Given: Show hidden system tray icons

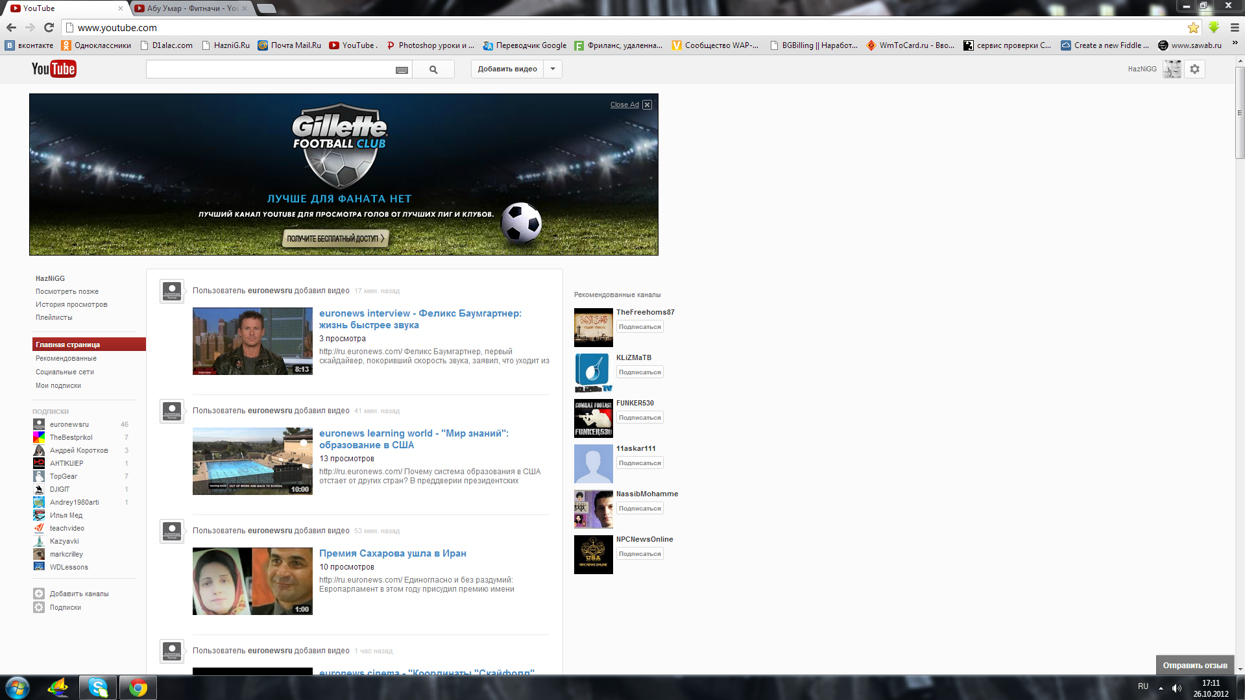Looking at the screenshot, I should pyautogui.click(x=1161, y=688).
